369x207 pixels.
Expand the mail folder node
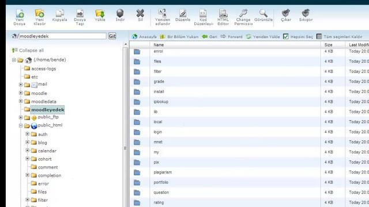[x=21, y=85]
